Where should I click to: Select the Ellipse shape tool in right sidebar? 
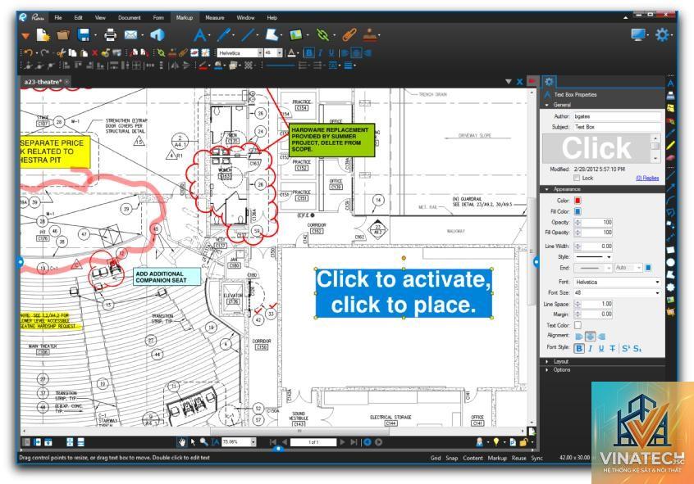click(670, 263)
